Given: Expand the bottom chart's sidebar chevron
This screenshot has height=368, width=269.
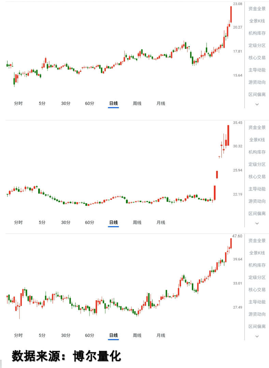Looking at the screenshot, I should (257, 337).
